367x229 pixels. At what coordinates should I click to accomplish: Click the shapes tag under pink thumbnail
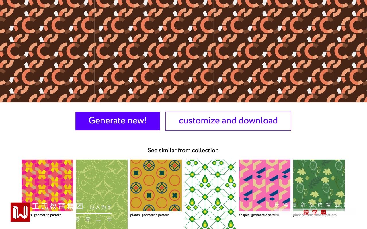244,215
